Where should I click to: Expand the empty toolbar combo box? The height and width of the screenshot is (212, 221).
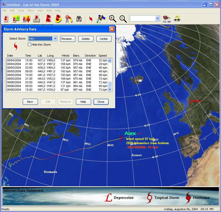click(x=157, y=18)
